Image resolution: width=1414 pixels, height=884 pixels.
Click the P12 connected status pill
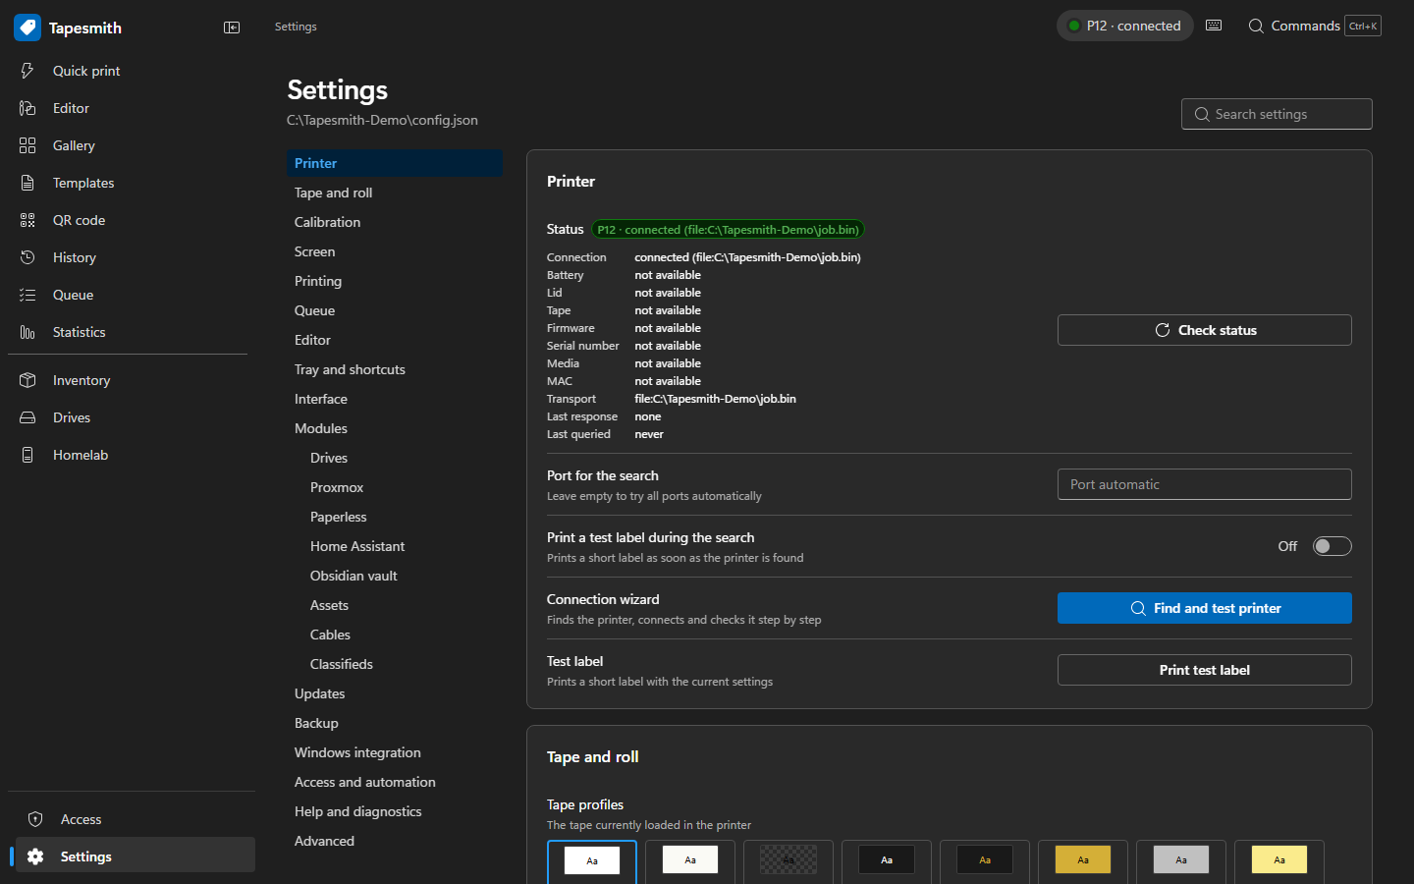pyautogui.click(x=1125, y=26)
